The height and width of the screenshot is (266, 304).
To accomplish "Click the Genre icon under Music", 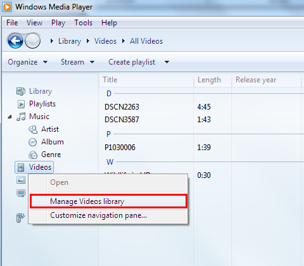I will 33,155.
